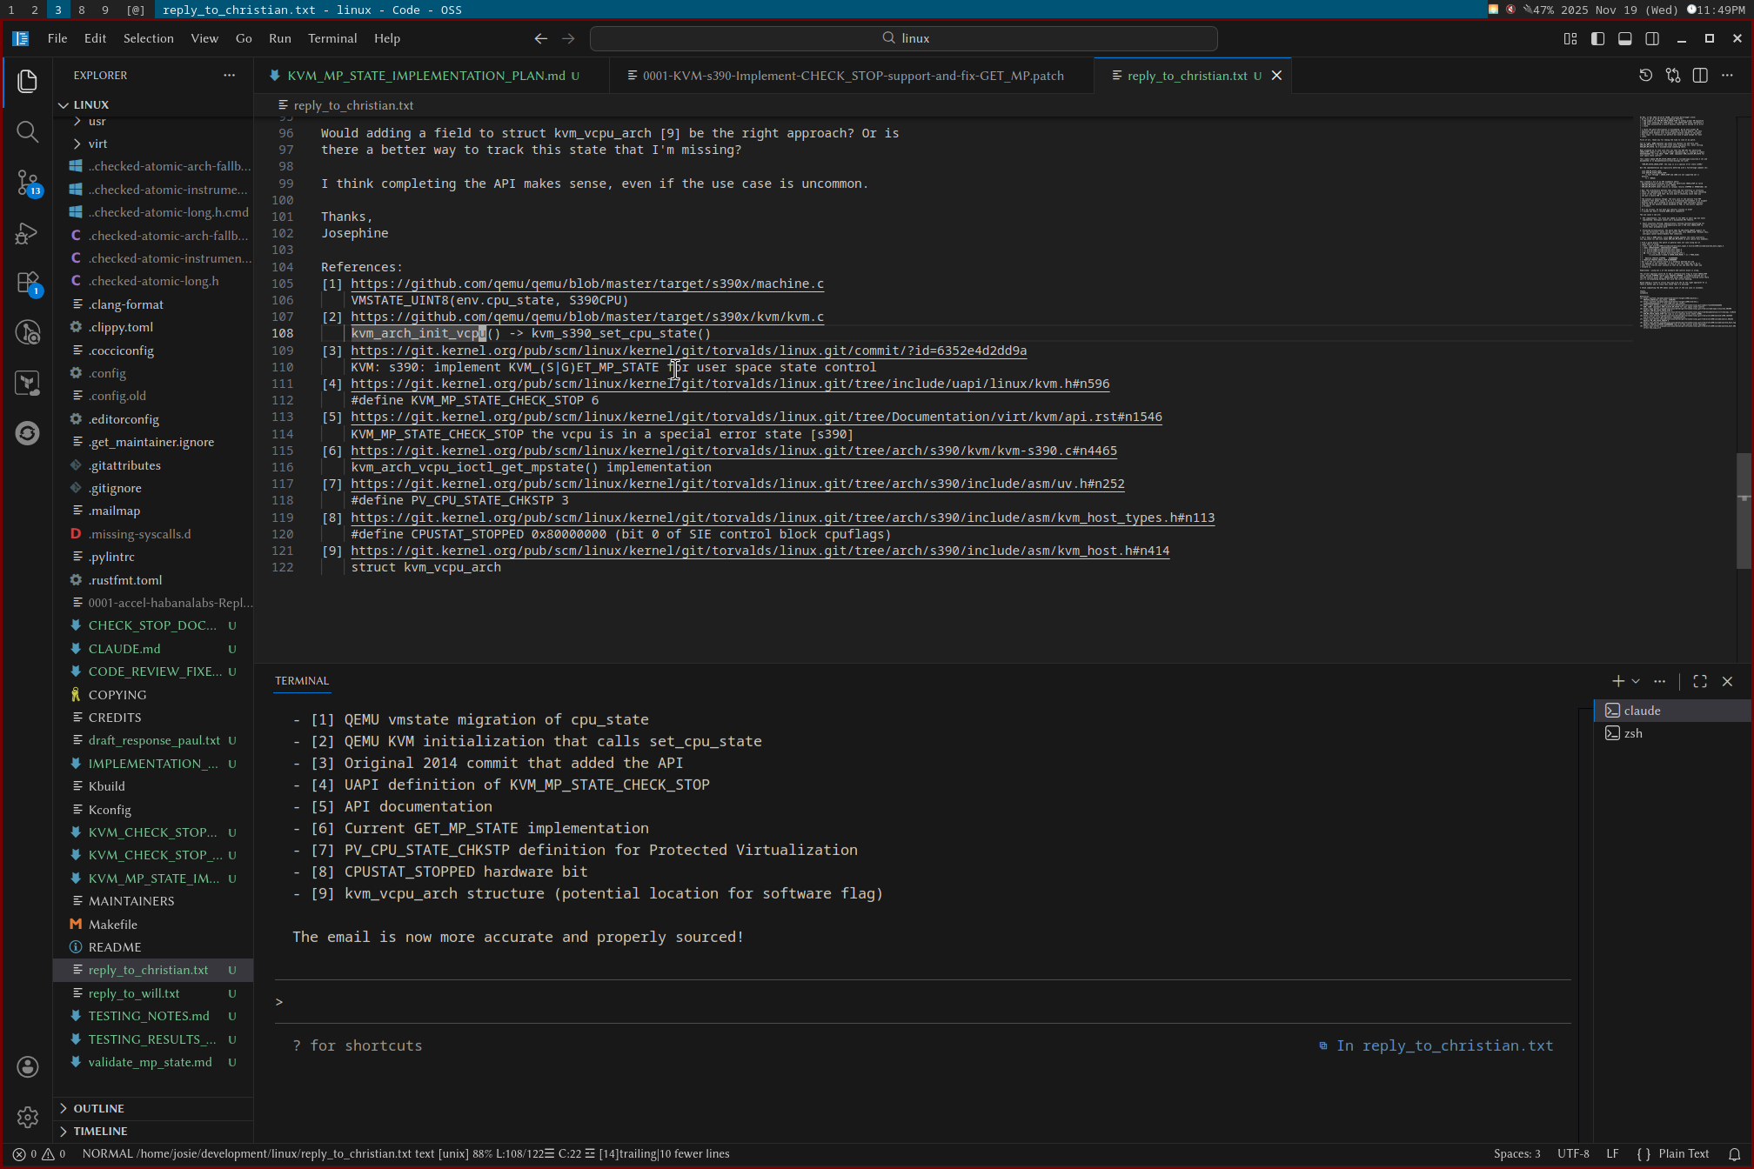Screen dimensions: 1754x1169
Task: Select the zsh terminal instance
Action: [x=1632, y=733]
